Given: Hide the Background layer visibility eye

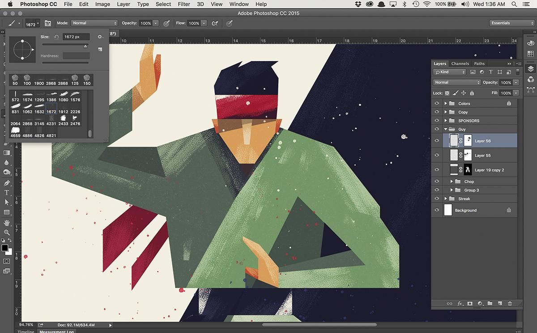Looking at the screenshot, I should (x=437, y=210).
